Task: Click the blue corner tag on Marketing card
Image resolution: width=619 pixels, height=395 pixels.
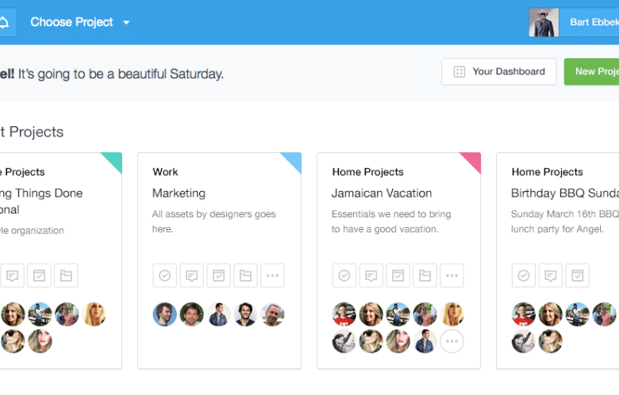Action: [x=294, y=160]
